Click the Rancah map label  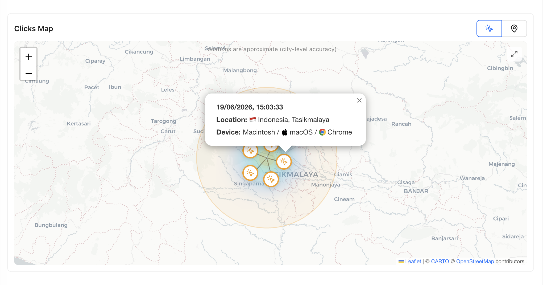[x=401, y=124]
